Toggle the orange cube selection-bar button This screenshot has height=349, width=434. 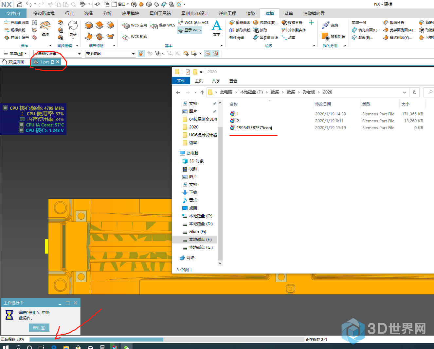coord(141,54)
